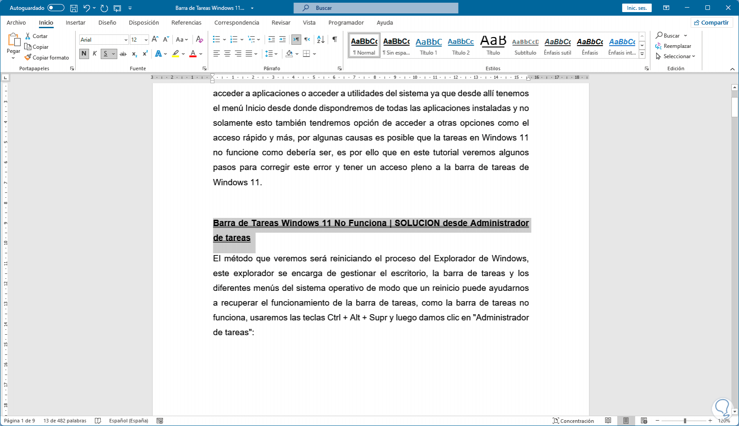Click the text highlight color button
This screenshot has height=426, width=739.
tap(176, 54)
